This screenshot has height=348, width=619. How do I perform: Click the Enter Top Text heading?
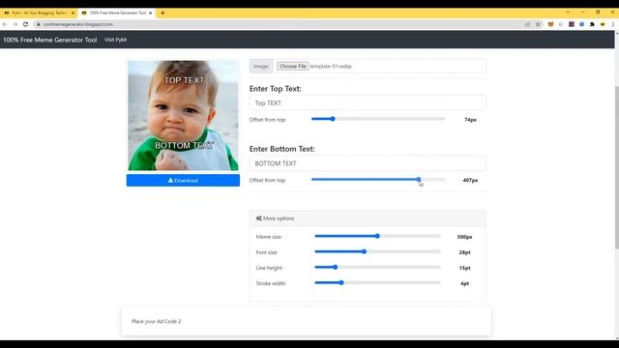pyautogui.click(x=275, y=89)
